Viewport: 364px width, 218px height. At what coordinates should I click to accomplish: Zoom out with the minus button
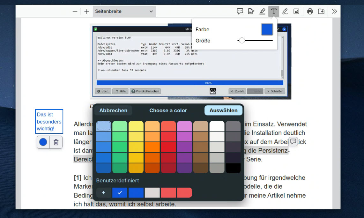[x=75, y=11]
